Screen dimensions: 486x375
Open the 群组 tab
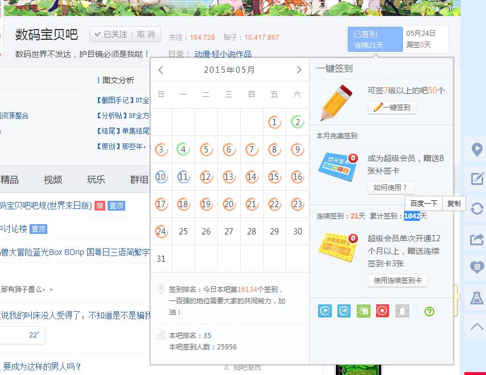click(x=139, y=180)
